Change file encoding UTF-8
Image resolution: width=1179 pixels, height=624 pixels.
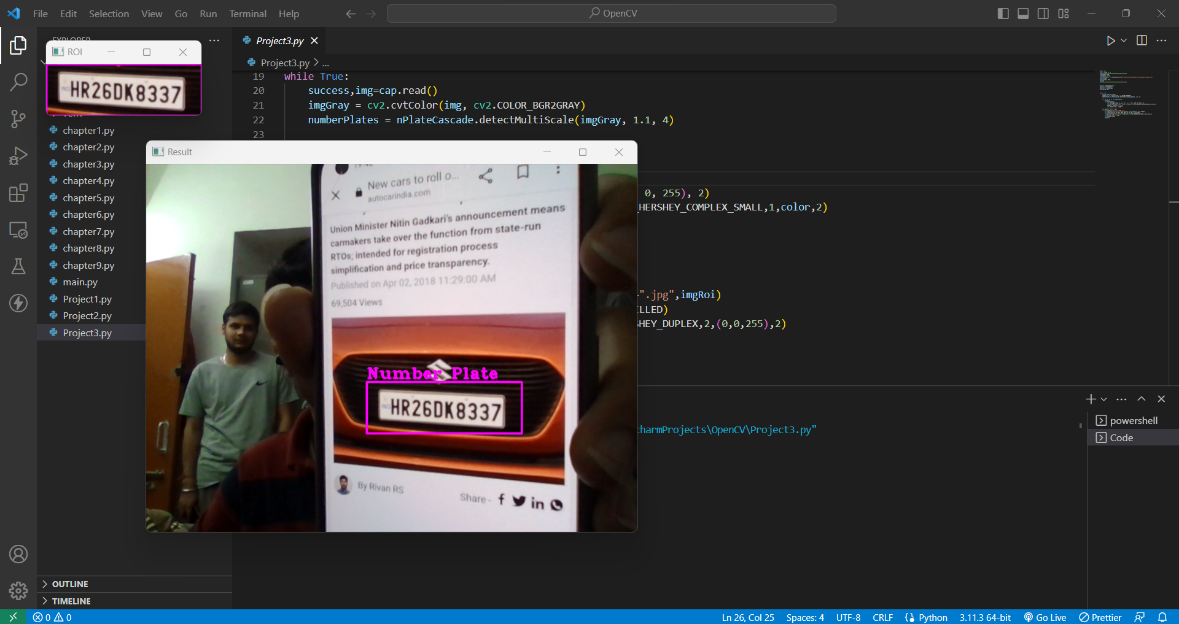848,617
